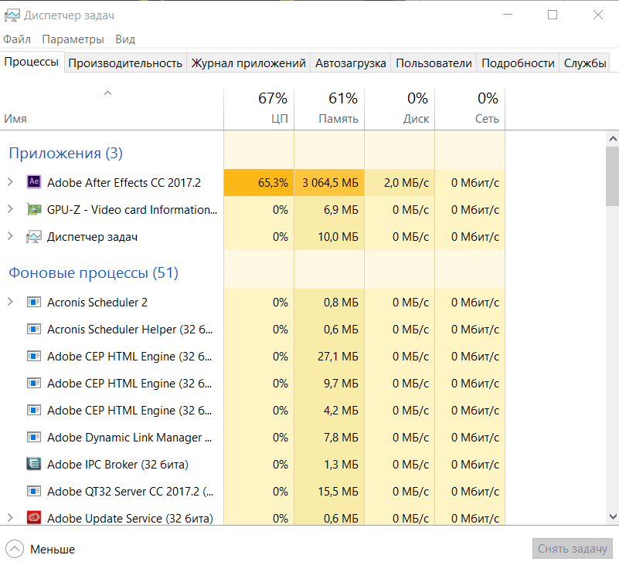Screen dimensions: 619x565
Task: Click the vertical scrollbar thumb
Action: coord(613,176)
